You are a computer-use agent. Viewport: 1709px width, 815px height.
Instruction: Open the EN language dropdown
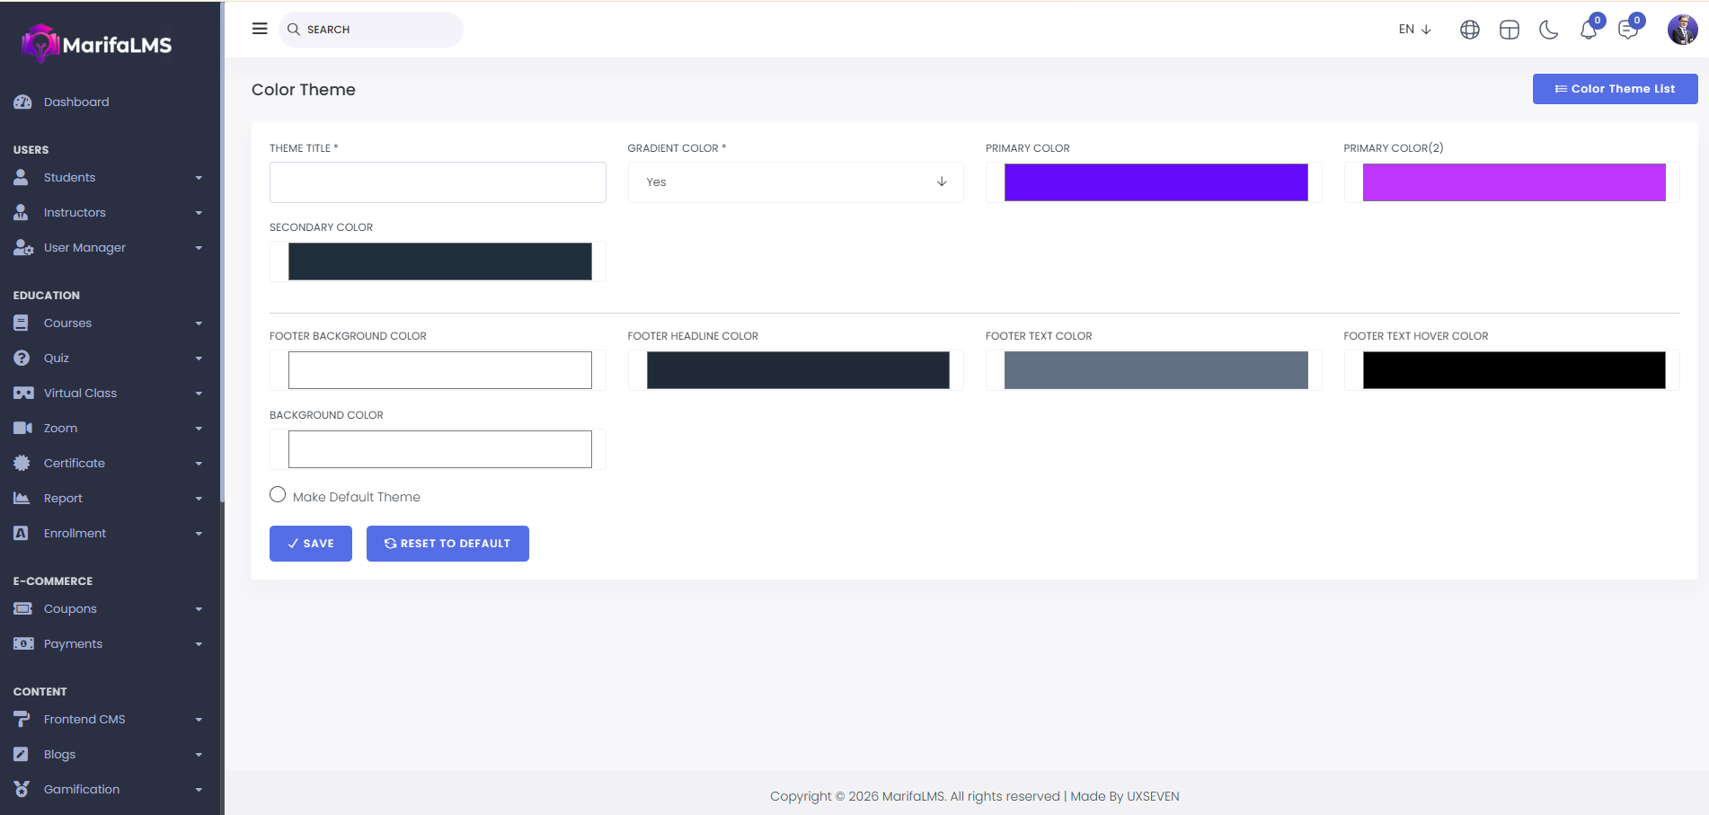pyautogui.click(x=1414, y=30)
